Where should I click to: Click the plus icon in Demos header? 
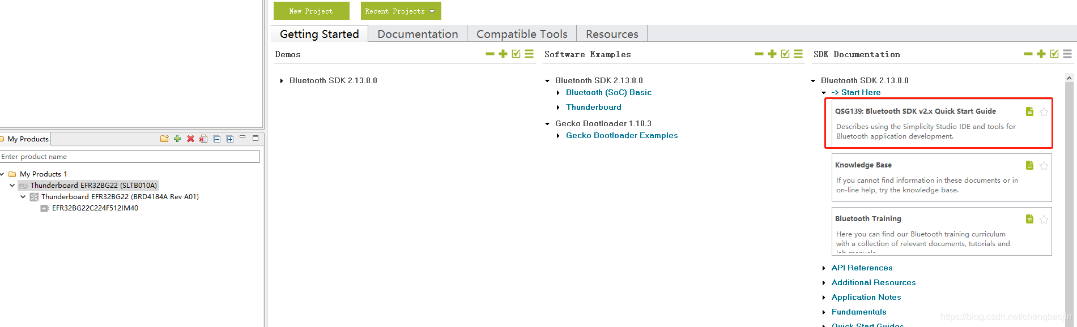pyautogui.click(x=503, y=54)
